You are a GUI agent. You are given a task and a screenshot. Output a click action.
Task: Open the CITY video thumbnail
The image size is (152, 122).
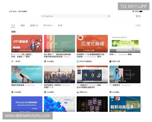coord(60,74)
